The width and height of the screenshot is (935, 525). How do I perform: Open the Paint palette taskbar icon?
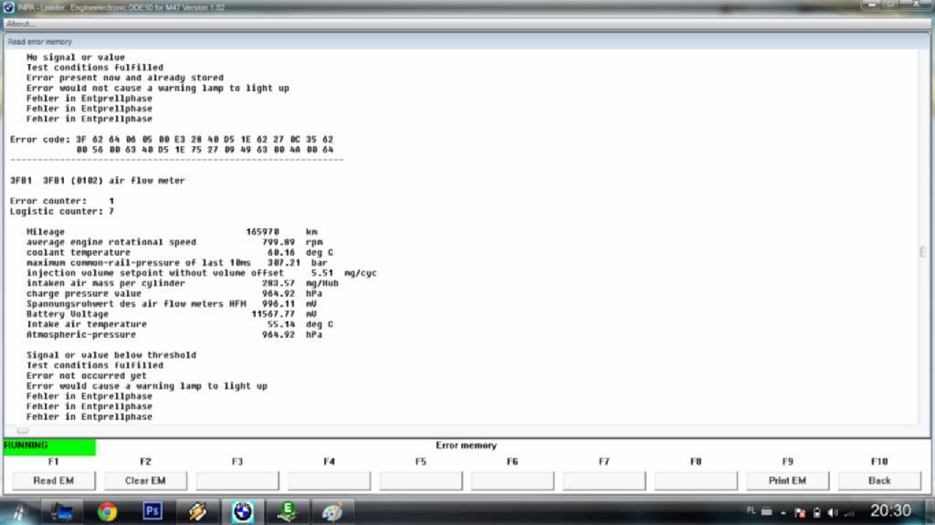point(332,512)
